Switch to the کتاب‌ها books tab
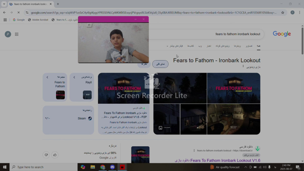The height and width of the screenshot is (171, 304). (x=191, y=46)
